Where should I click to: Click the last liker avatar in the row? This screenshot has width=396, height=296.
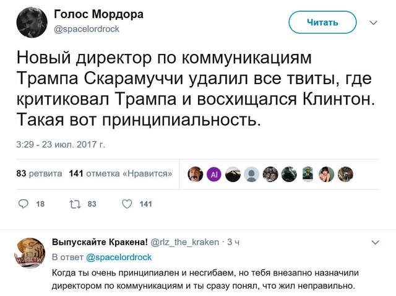coord(345,174)
